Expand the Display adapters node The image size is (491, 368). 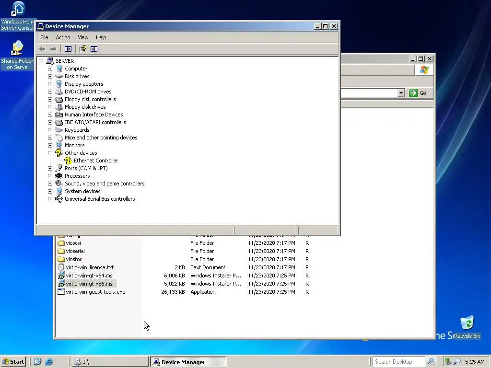[50, 84]
